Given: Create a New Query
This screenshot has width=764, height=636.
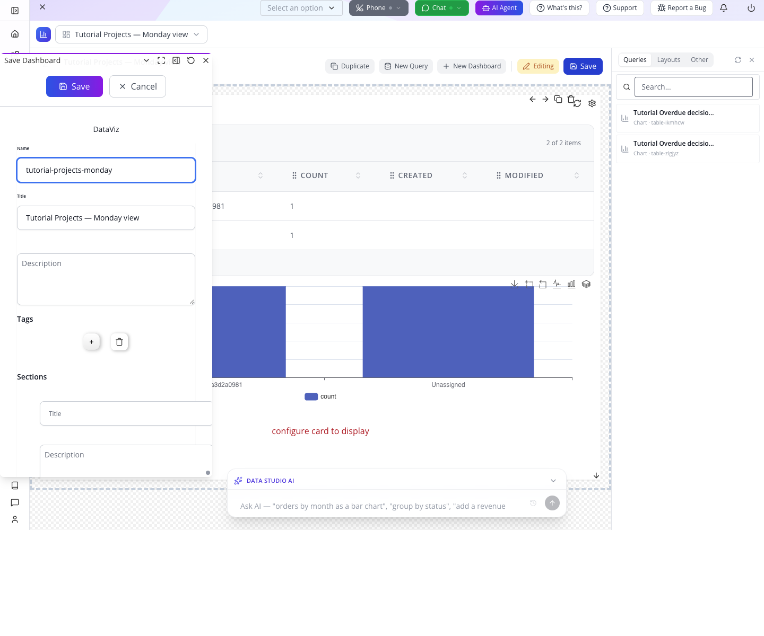Looking at the screenshot, I should point(406,66).
